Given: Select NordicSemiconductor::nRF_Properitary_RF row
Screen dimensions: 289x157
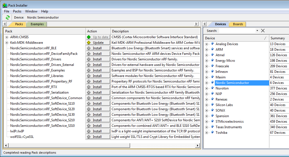Looking at the screenshot, I should [x=41, y=81].
